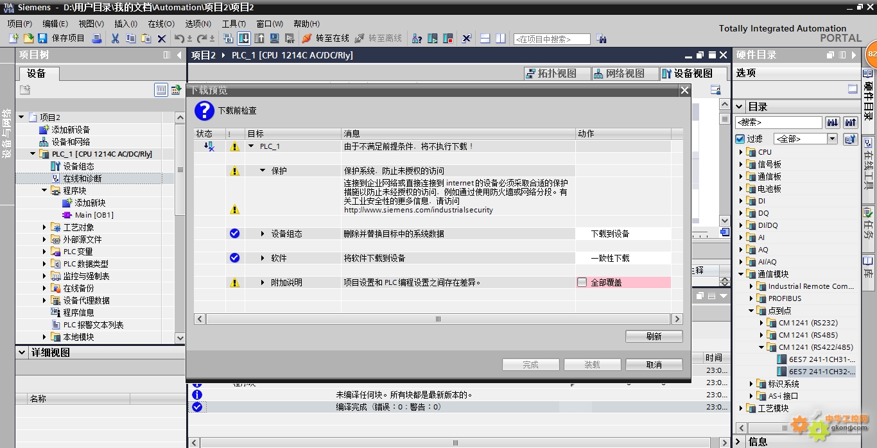Select Main [OB1] in project tree
This screenshot has width=877, height=448.
pos(94,215)
